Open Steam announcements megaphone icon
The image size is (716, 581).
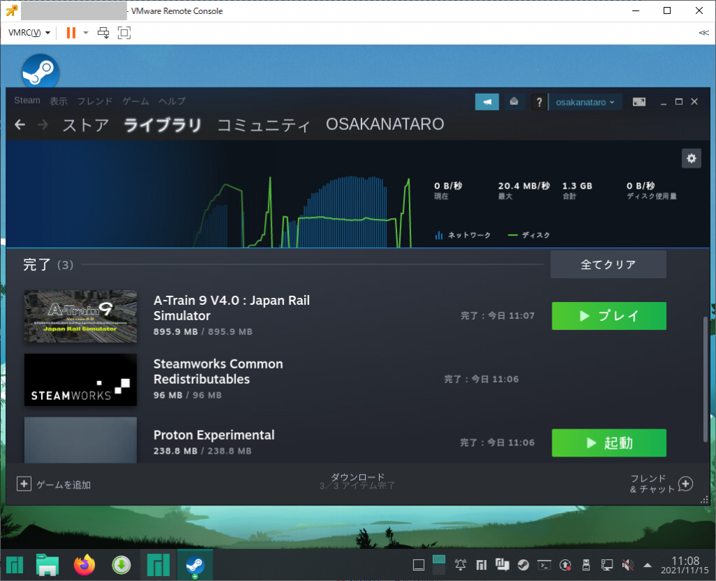pyautogui.click(x=487, y=102)
